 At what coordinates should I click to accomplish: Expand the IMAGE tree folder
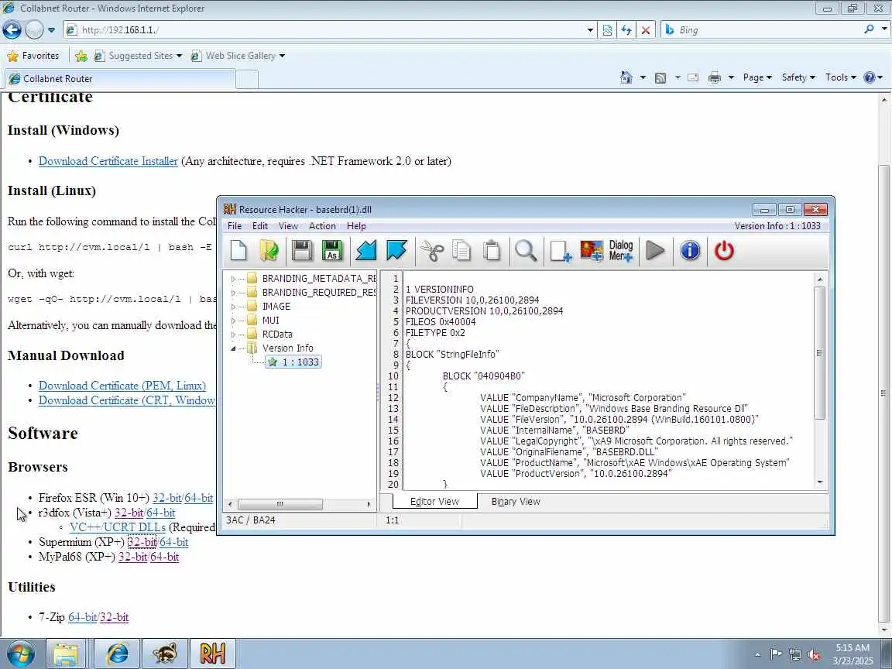point(232,307)
